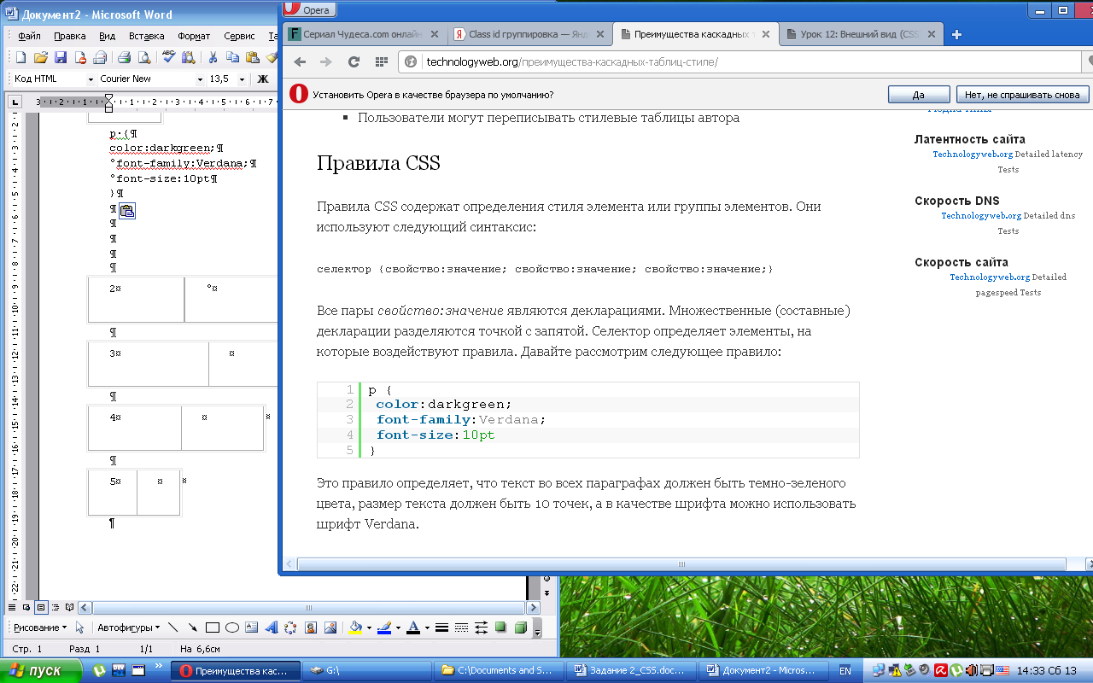Switch to Сериал Чудеса.com tab in Opera
The height and width of the screenshot is (683, 1093).
coord(365,34)
